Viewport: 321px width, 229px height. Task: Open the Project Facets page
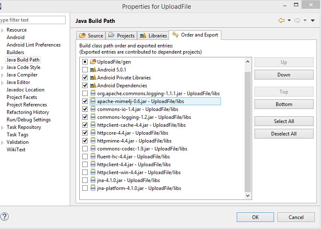tap(22, 97)
